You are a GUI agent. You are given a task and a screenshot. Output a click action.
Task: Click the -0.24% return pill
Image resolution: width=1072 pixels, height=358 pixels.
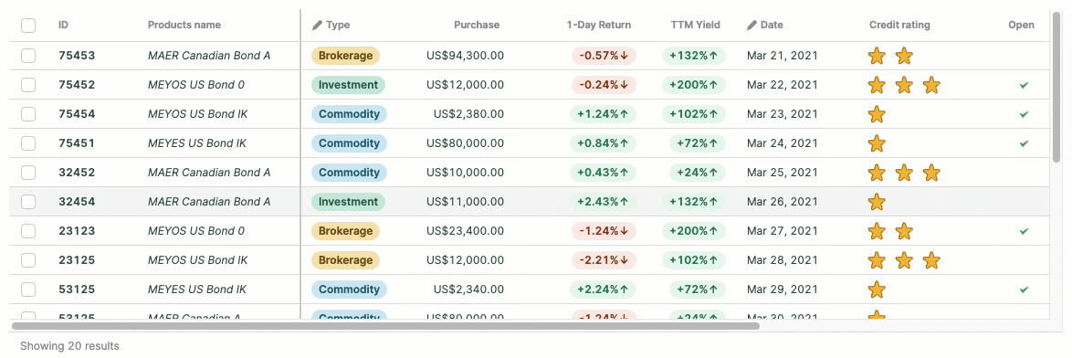[604, 85]
